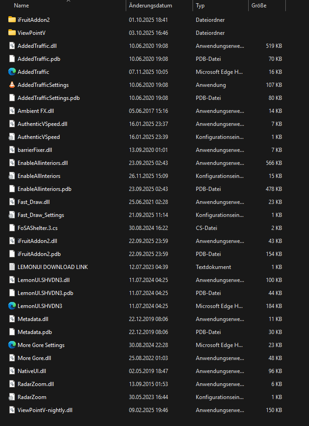Select the EnableAllinteriors.pdb file name

pyautogui.click(x=45, y=189)
